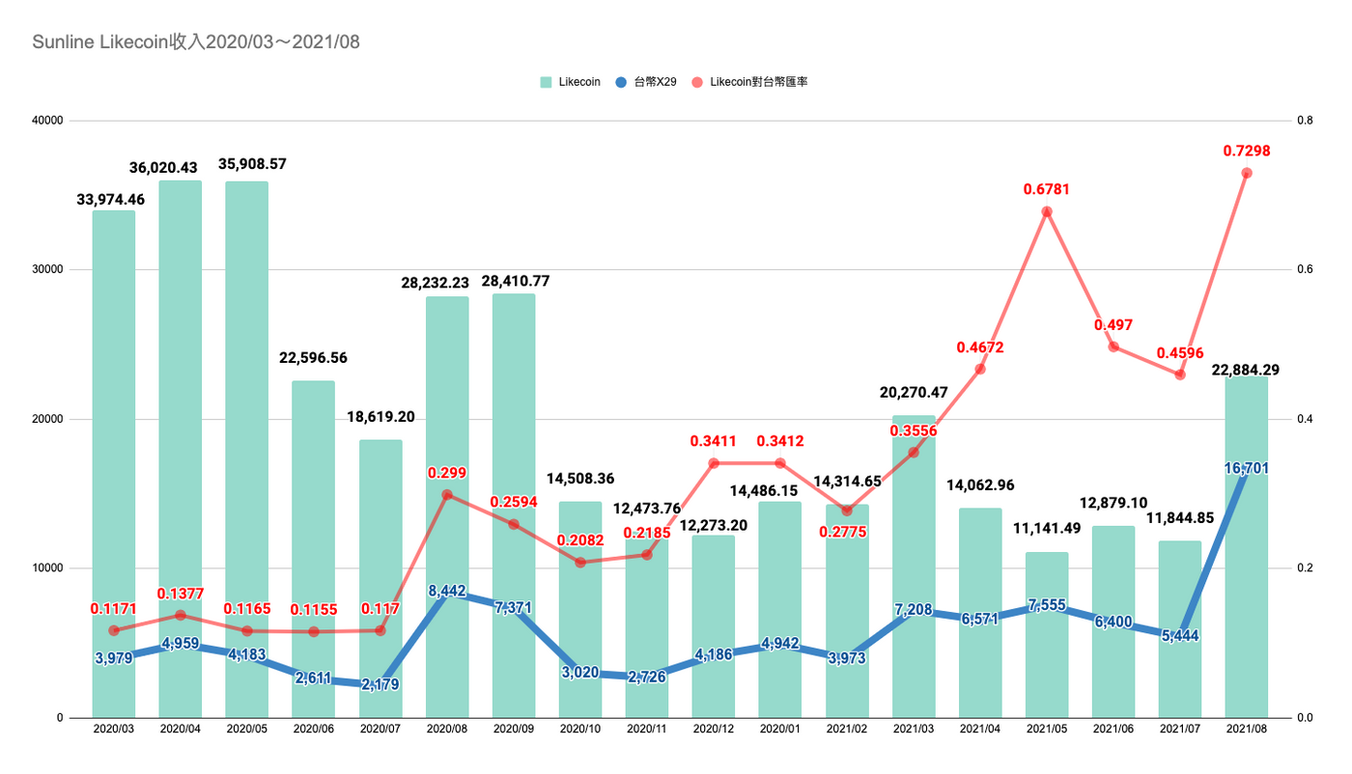The height and width of the screenshot is (774, 1352).
Task: Click the bar value label 33,974.46
Action: pyautogui.click(x=113, y=200)
